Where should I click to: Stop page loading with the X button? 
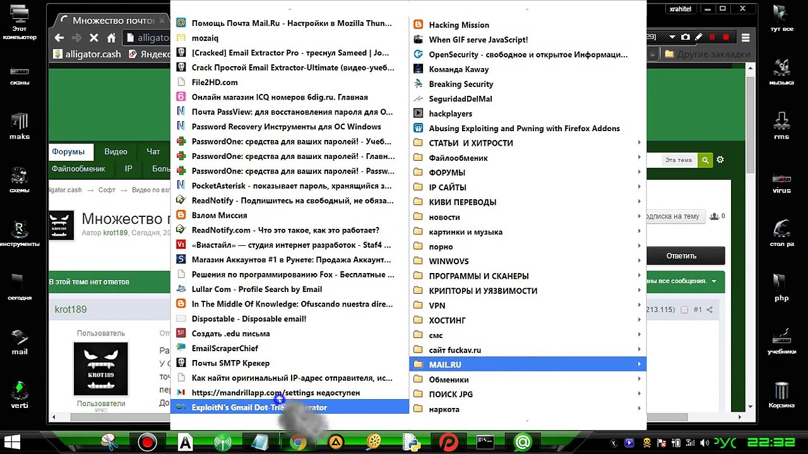coord(93,38)
